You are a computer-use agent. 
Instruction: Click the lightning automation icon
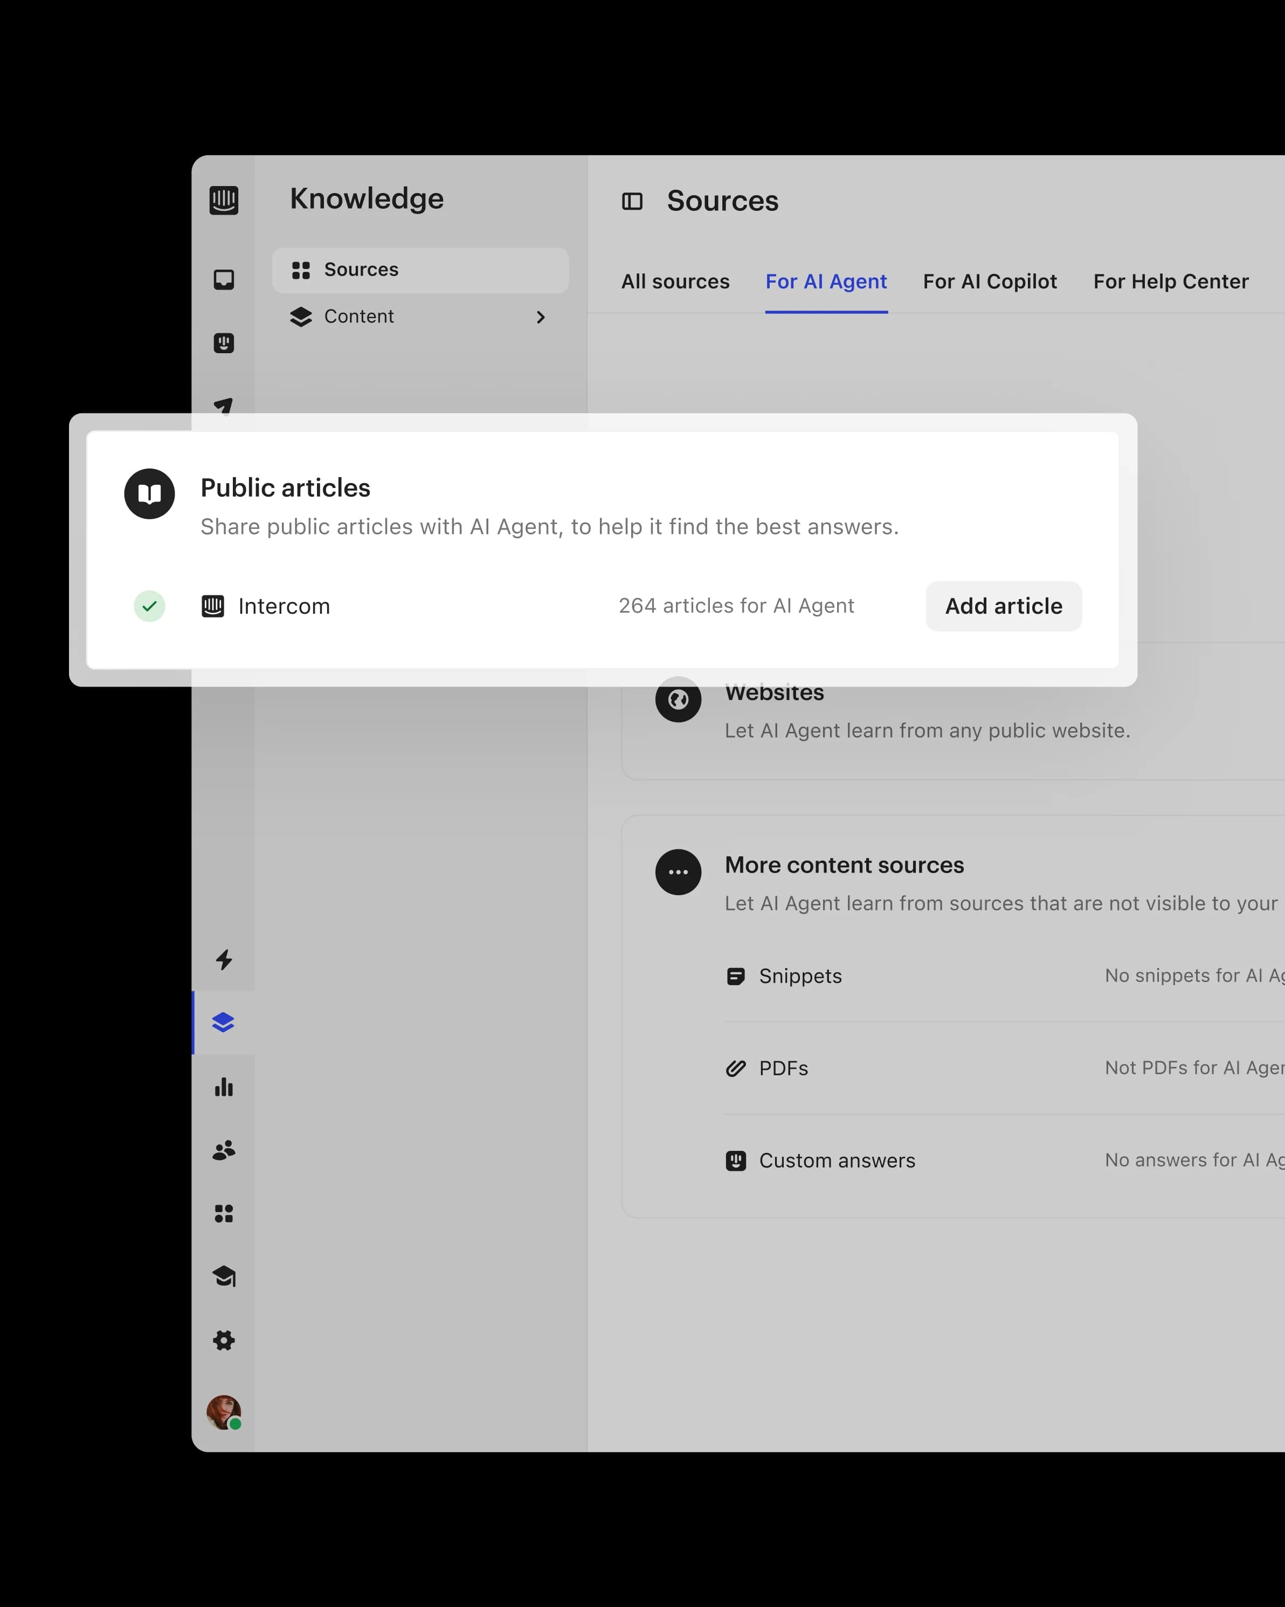click(224, 960)
